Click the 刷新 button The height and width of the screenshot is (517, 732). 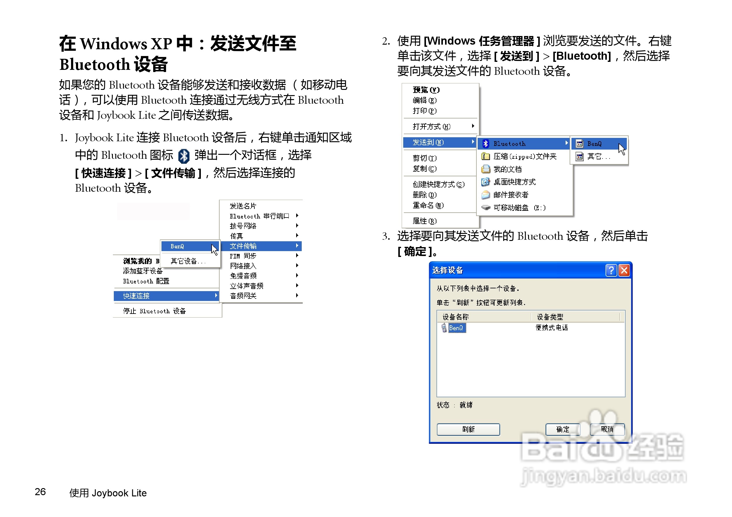pos(468,430)
